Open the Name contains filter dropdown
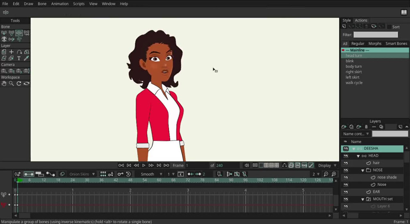 click(x=355, y=133)
